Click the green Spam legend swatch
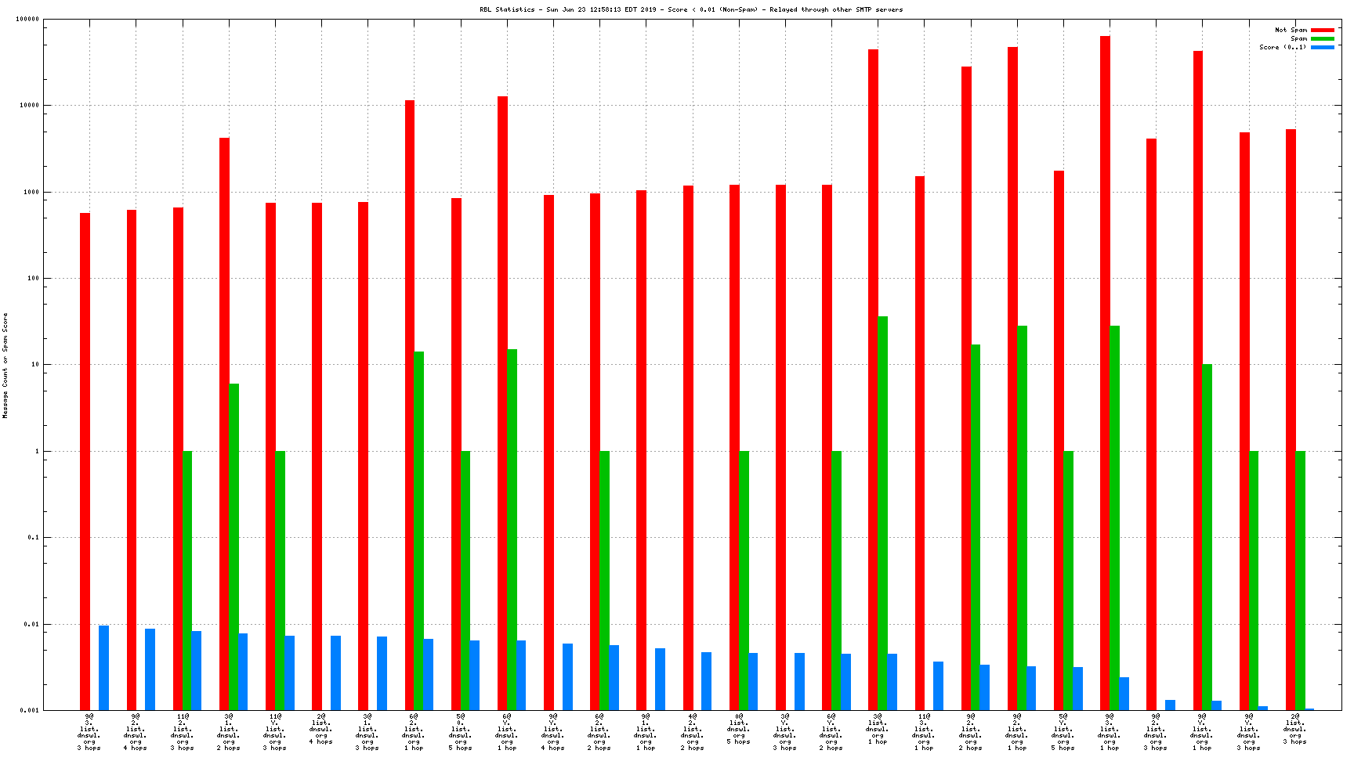Viewport: 1354px width, 761px height. 1322,38
